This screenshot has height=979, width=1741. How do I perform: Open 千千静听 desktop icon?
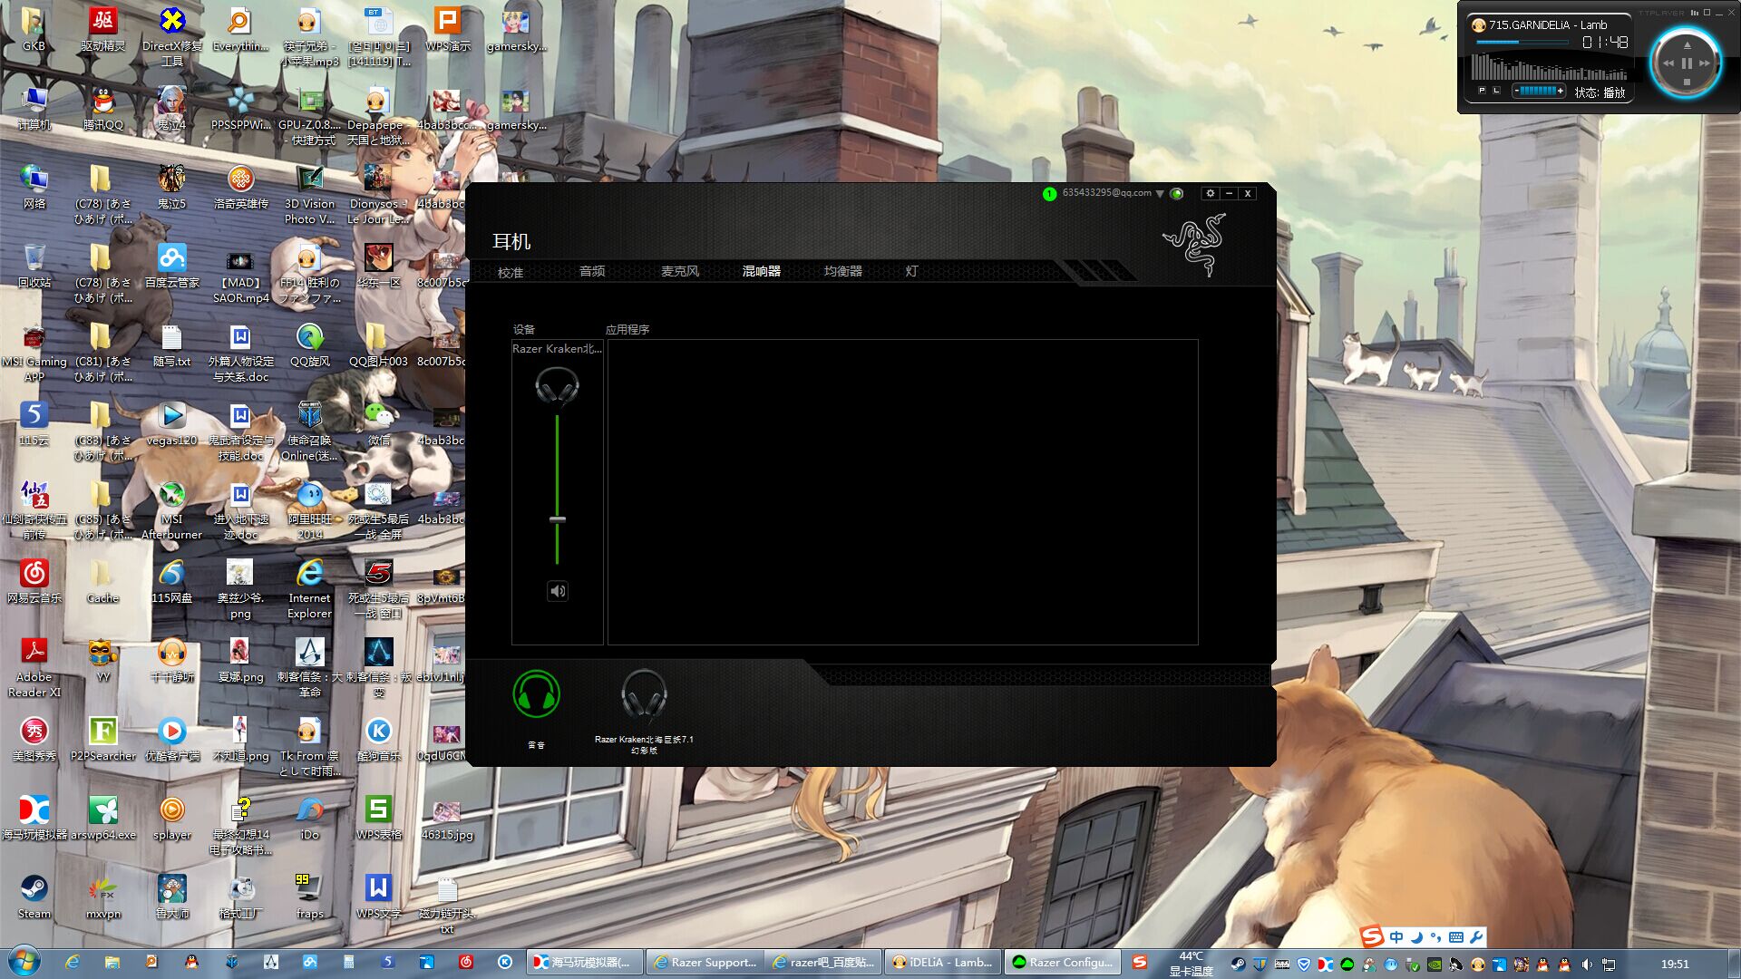pyautogui.click(x=172, y=659)
